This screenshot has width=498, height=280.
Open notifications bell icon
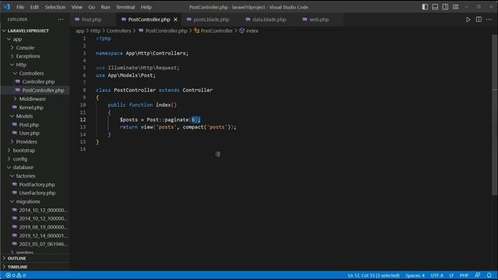tap(489, 275)
